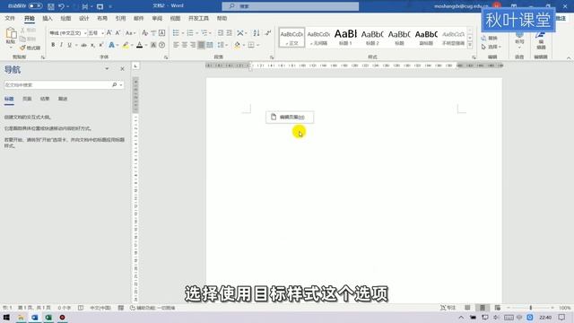Screen dimensions: 574x323
Task: Justify the paragraph text
Action: click(201, 45)
